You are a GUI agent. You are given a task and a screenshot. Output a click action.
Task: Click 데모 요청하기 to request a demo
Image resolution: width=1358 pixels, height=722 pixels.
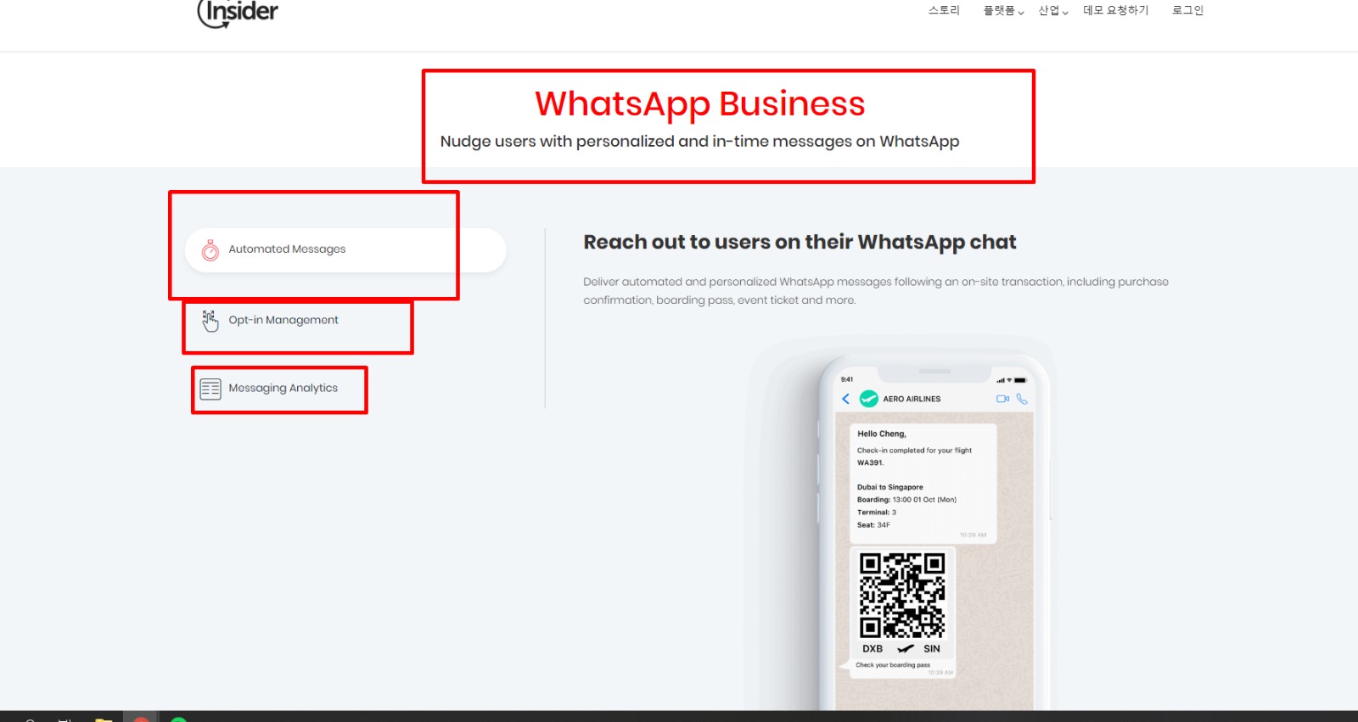click(x=1115, y=10)
